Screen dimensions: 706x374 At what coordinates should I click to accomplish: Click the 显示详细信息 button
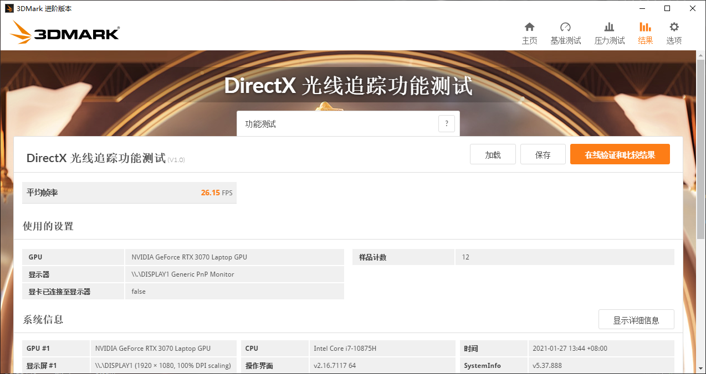coord(636,320)
